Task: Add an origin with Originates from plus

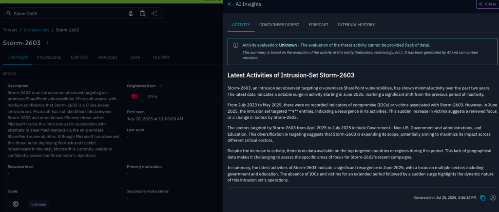Action: 161,86
